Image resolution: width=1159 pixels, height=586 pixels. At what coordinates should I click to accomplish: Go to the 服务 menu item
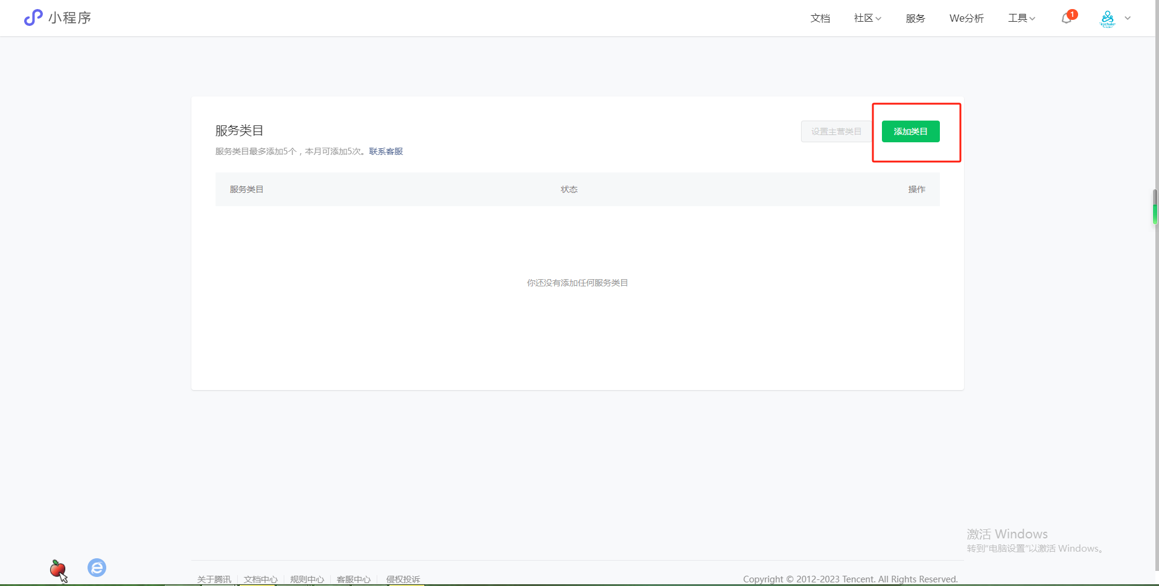tap(915, 18)
